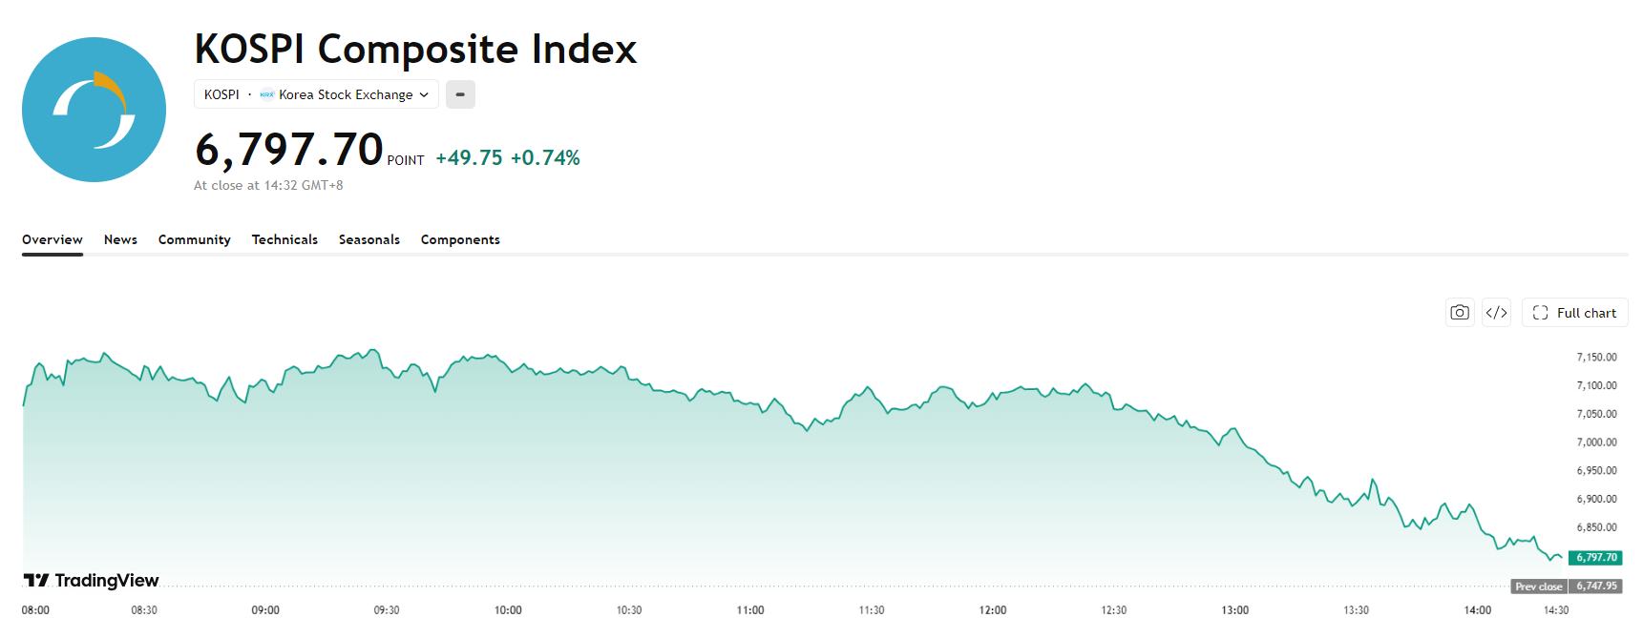
Task: Open the Full chart view
Action: [x=1574, y=313]
